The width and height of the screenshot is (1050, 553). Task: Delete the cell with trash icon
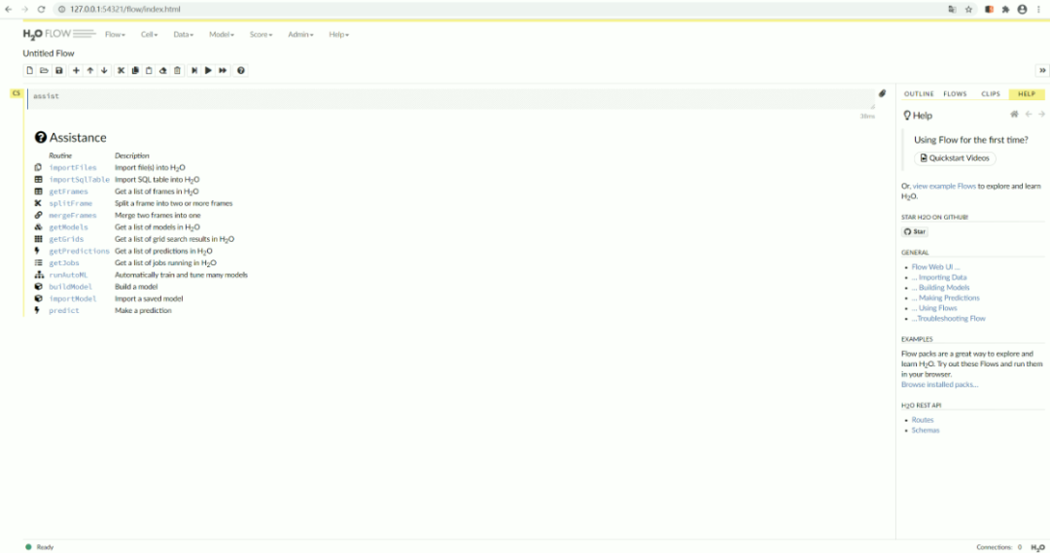[x=177, y=70]
